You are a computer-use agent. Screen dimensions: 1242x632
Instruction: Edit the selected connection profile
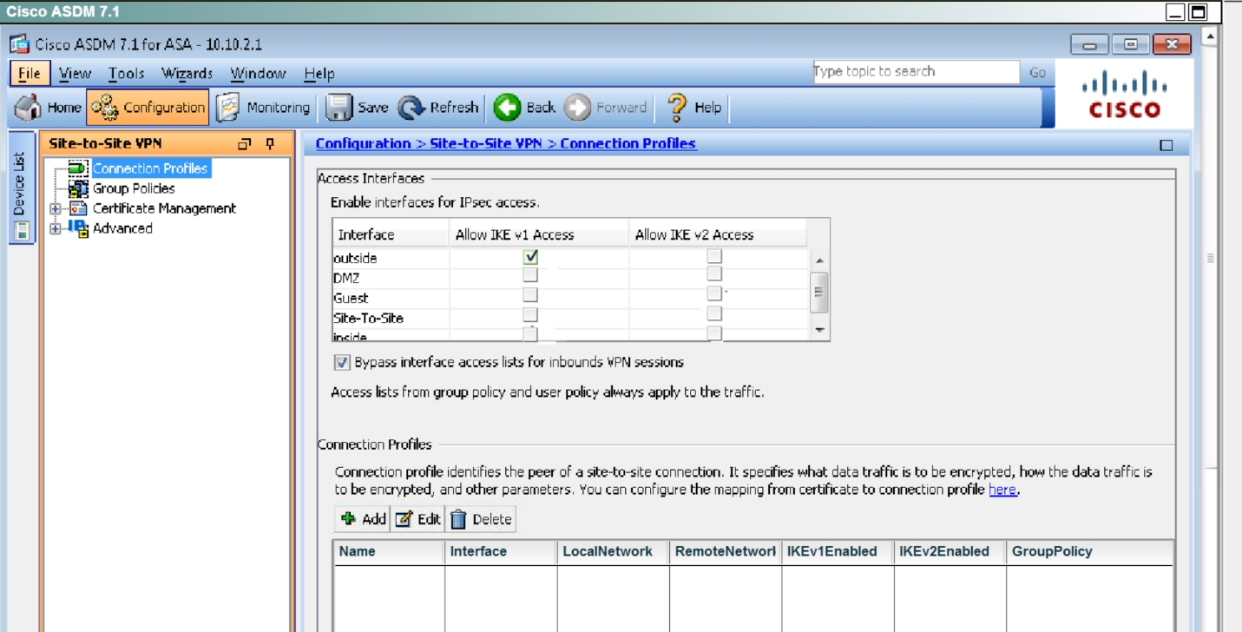(417, 519)
